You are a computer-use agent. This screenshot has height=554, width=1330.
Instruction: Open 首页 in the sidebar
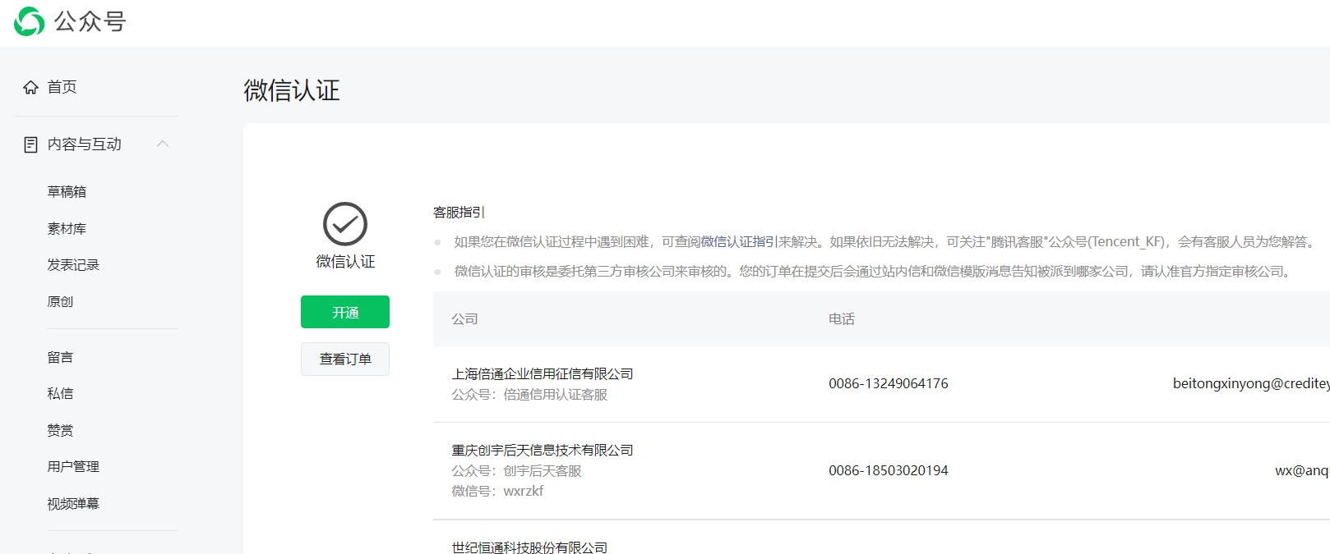[62, 87]
